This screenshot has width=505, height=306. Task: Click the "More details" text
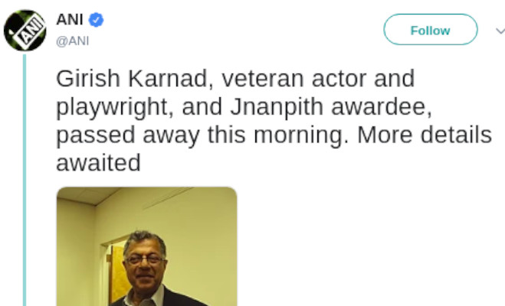422,135
